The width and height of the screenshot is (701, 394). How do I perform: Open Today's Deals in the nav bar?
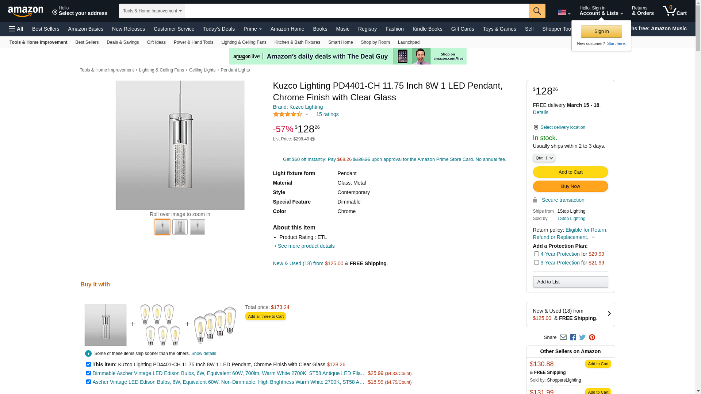[219, 29]
